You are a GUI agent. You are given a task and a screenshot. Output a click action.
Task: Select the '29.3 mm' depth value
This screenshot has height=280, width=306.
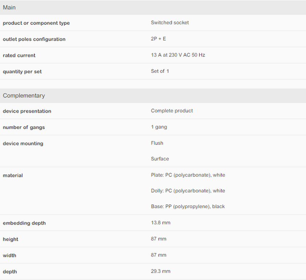[x=160, y=271]
